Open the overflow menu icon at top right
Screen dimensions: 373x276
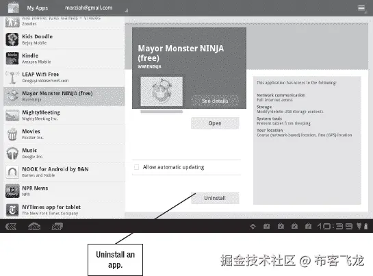click(x=361, y=8)
